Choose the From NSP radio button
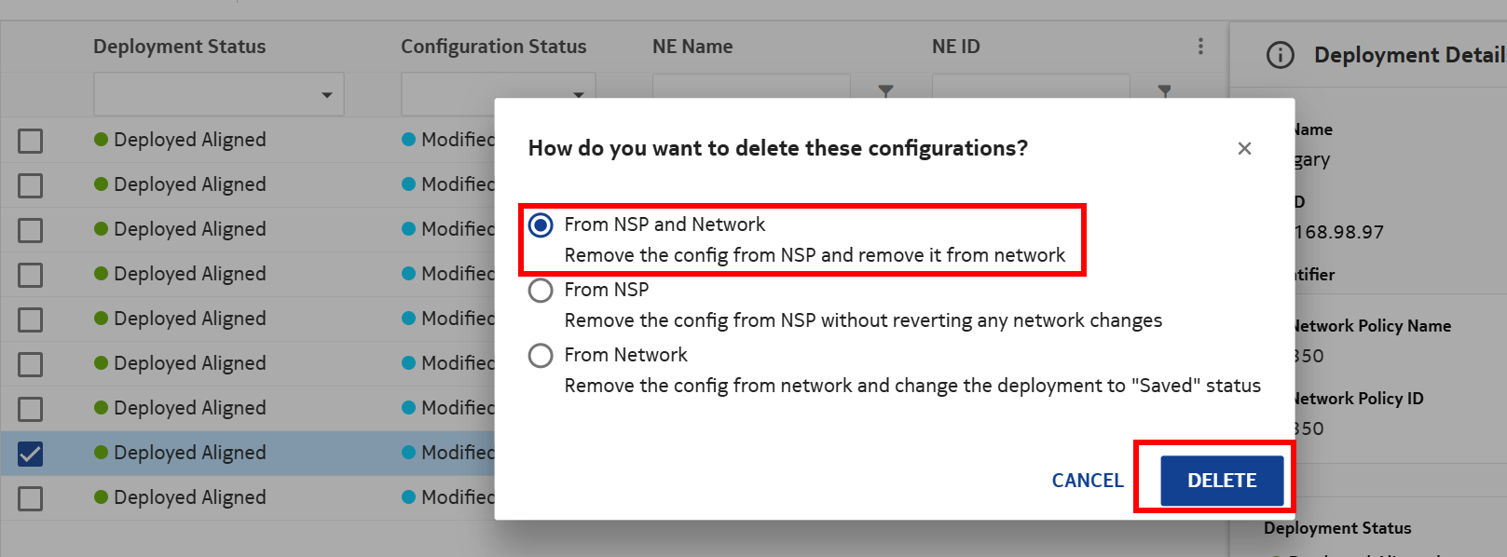1507x557 pixels. [x=541, y=291]
